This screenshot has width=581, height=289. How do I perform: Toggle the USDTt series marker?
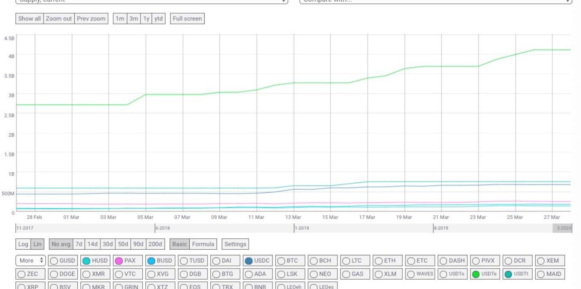(x=508, y=274)
